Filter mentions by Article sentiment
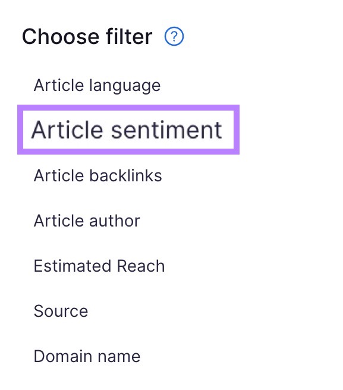Viewport: 343px width, 390px height. click(x=127, y=130)
